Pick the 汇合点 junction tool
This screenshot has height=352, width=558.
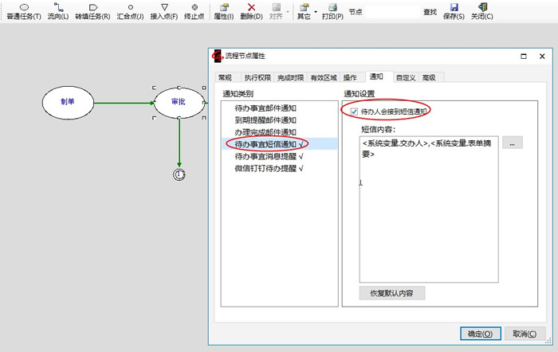130,10
